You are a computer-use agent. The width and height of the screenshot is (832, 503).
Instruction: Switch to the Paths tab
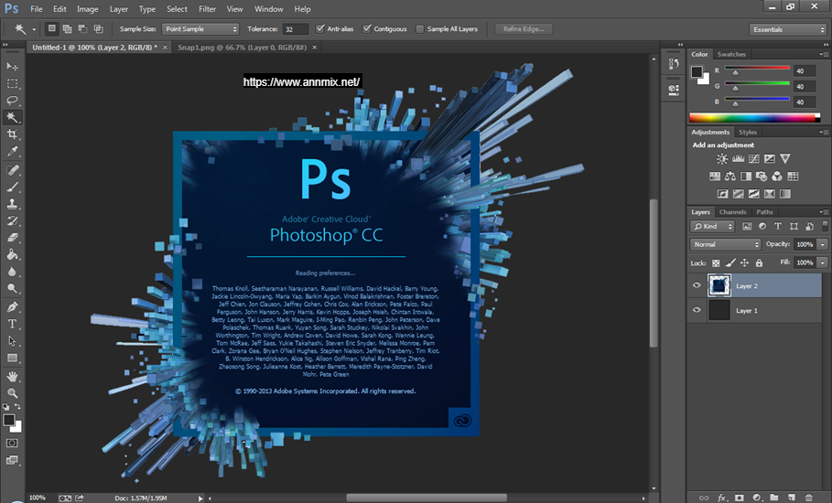(764, 211)
